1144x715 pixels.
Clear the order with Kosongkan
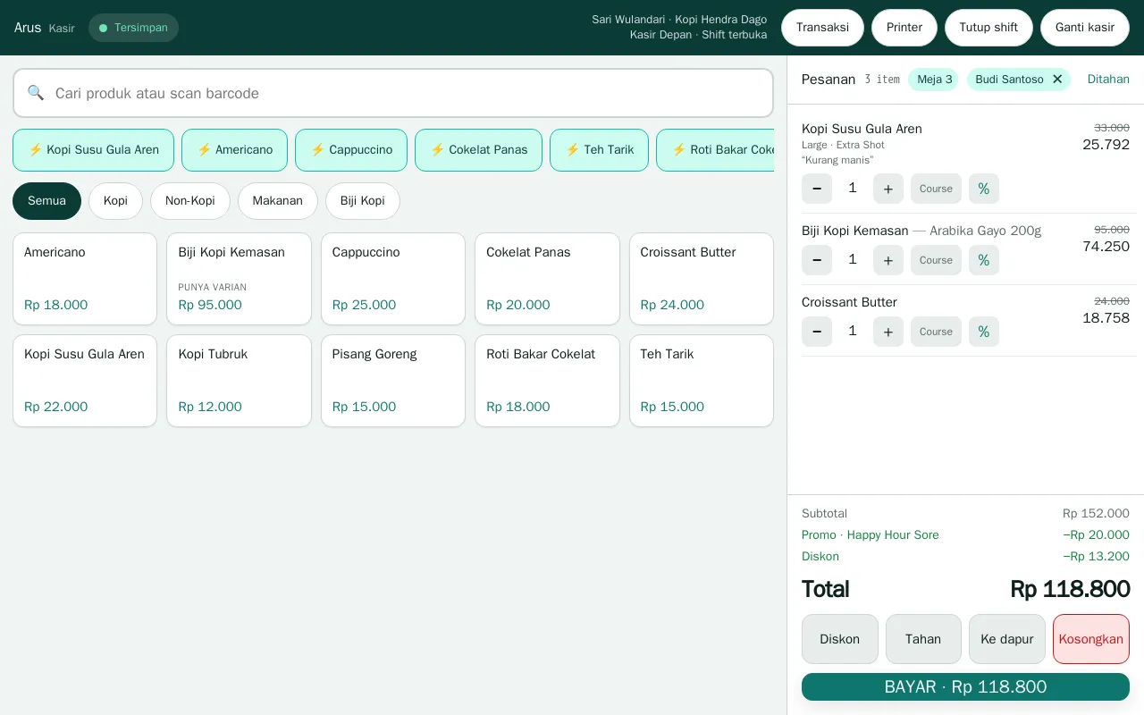point(1091,639)
